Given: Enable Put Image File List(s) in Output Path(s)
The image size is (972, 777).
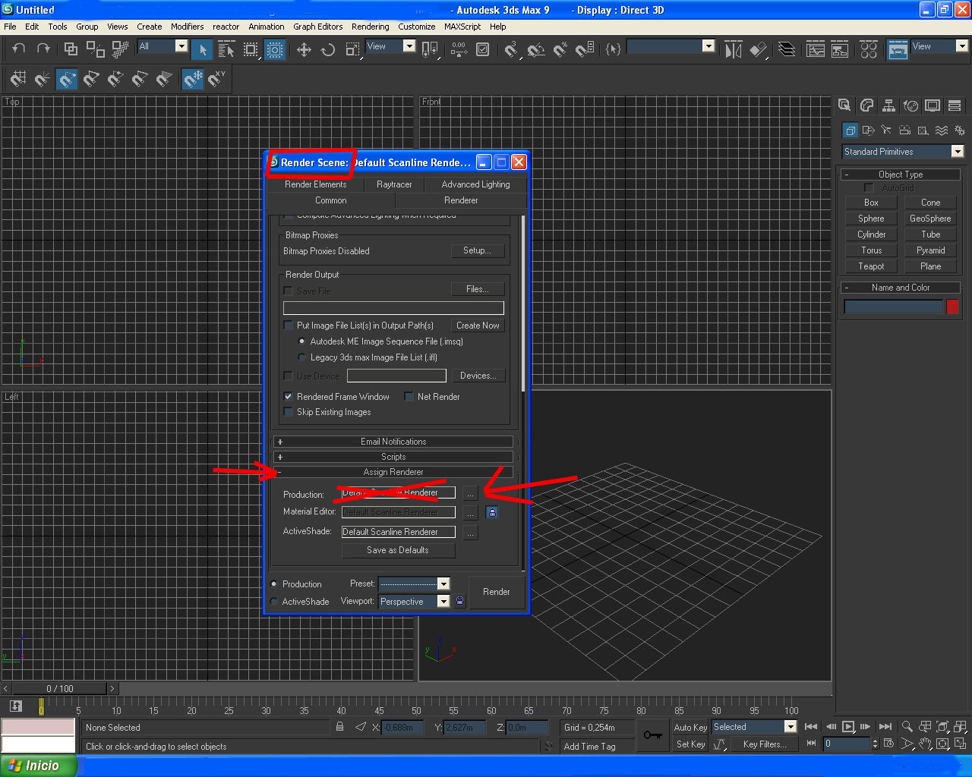Looking at the screenshot, I should pos(288,326).
